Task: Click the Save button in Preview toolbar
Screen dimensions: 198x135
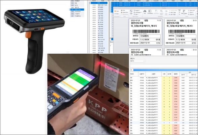Action: tap(117, 14)
